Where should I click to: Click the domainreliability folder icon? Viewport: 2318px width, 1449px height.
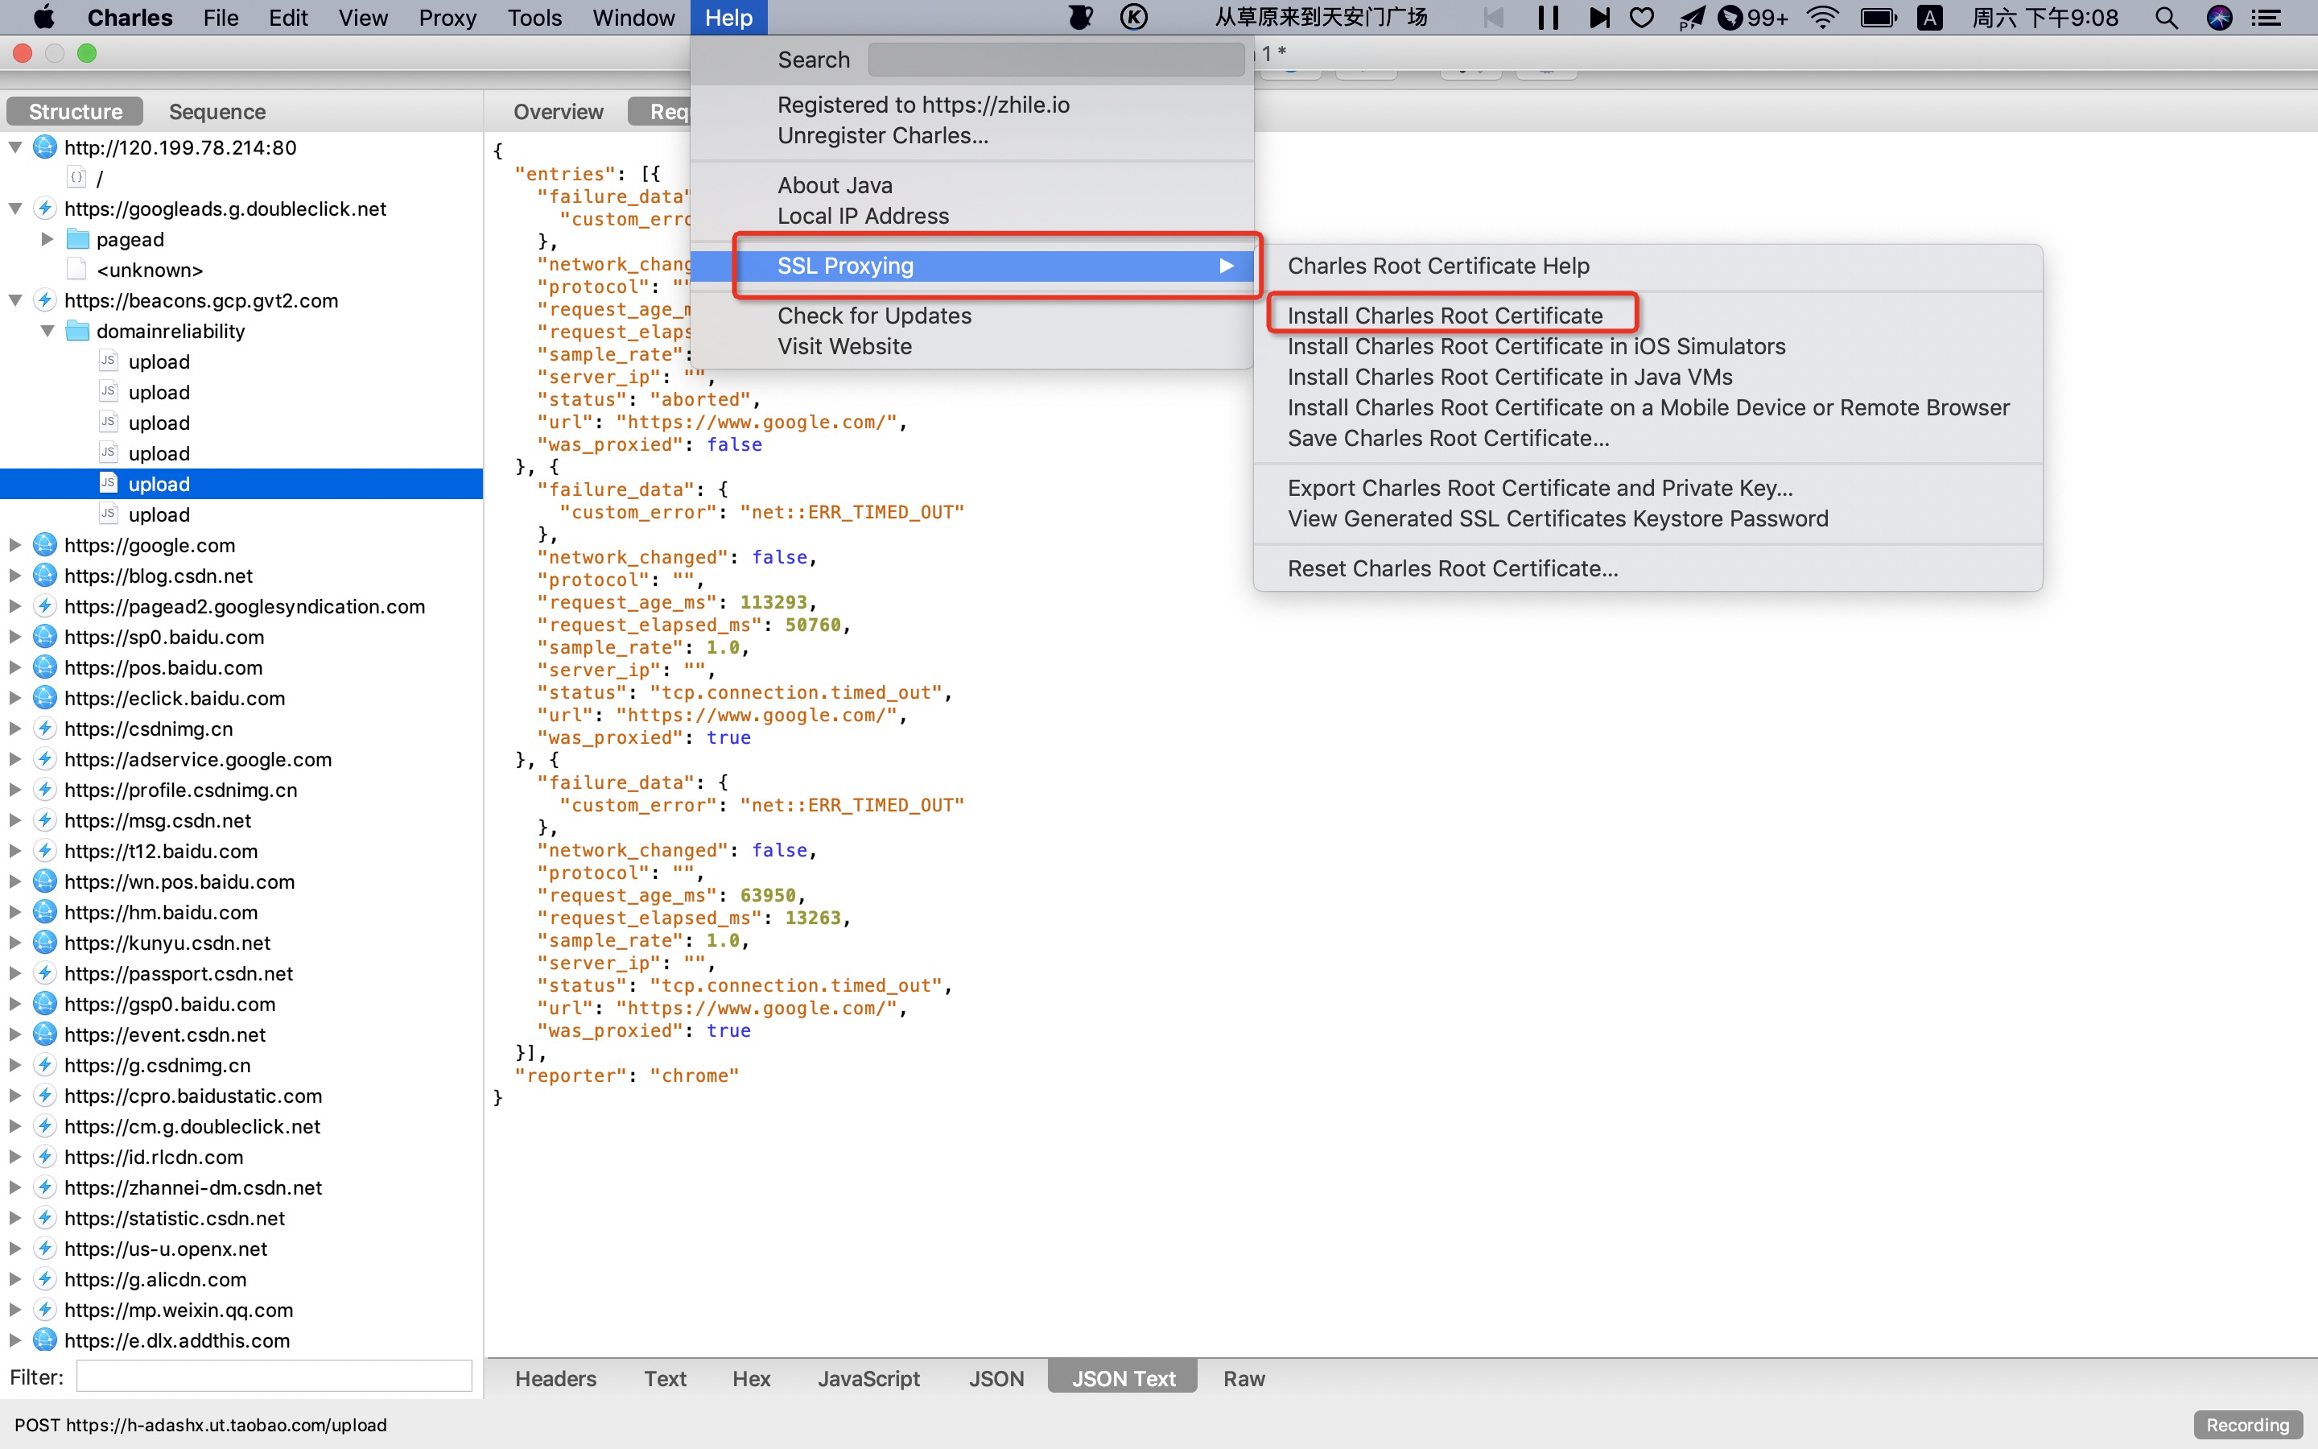[x=77, y=332]
